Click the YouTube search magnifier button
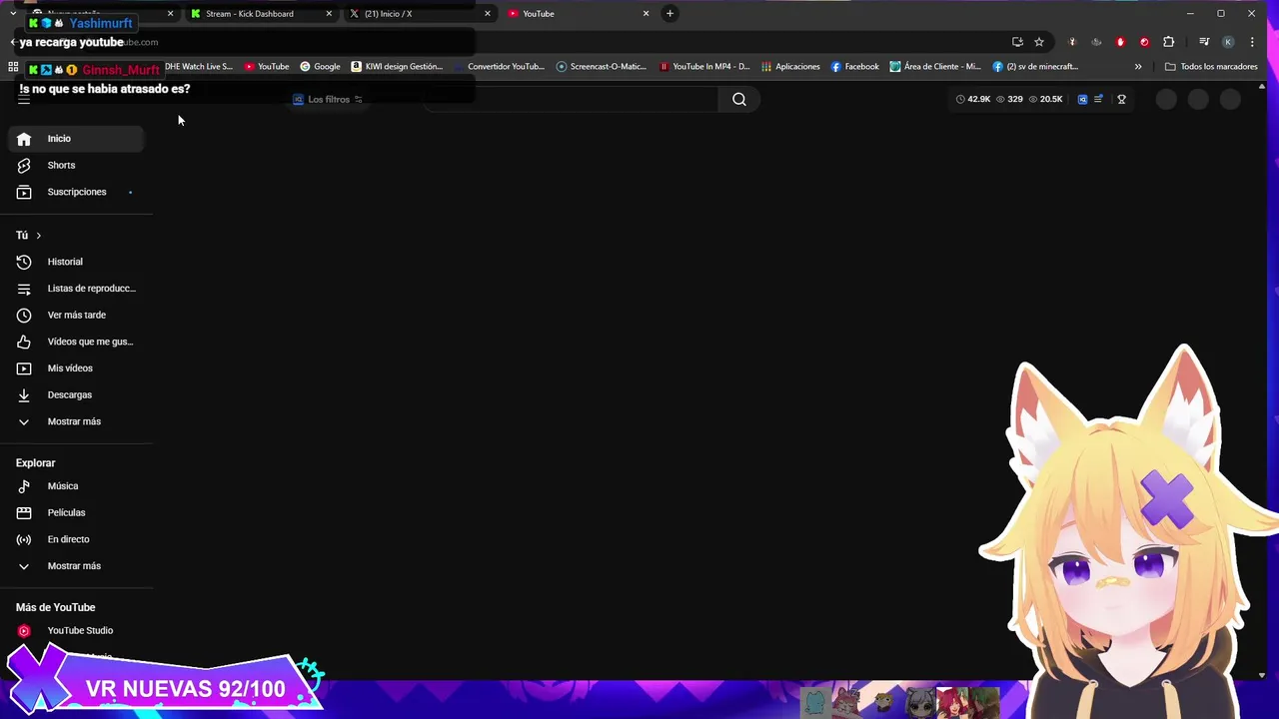 pyautogui.click(x=739, y=99)
